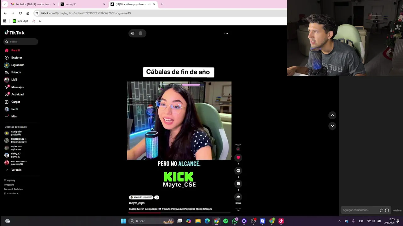Viewport: 403px width, 226px height.
Task: Share the video using the arrow icon
Action: pos(238,197)
